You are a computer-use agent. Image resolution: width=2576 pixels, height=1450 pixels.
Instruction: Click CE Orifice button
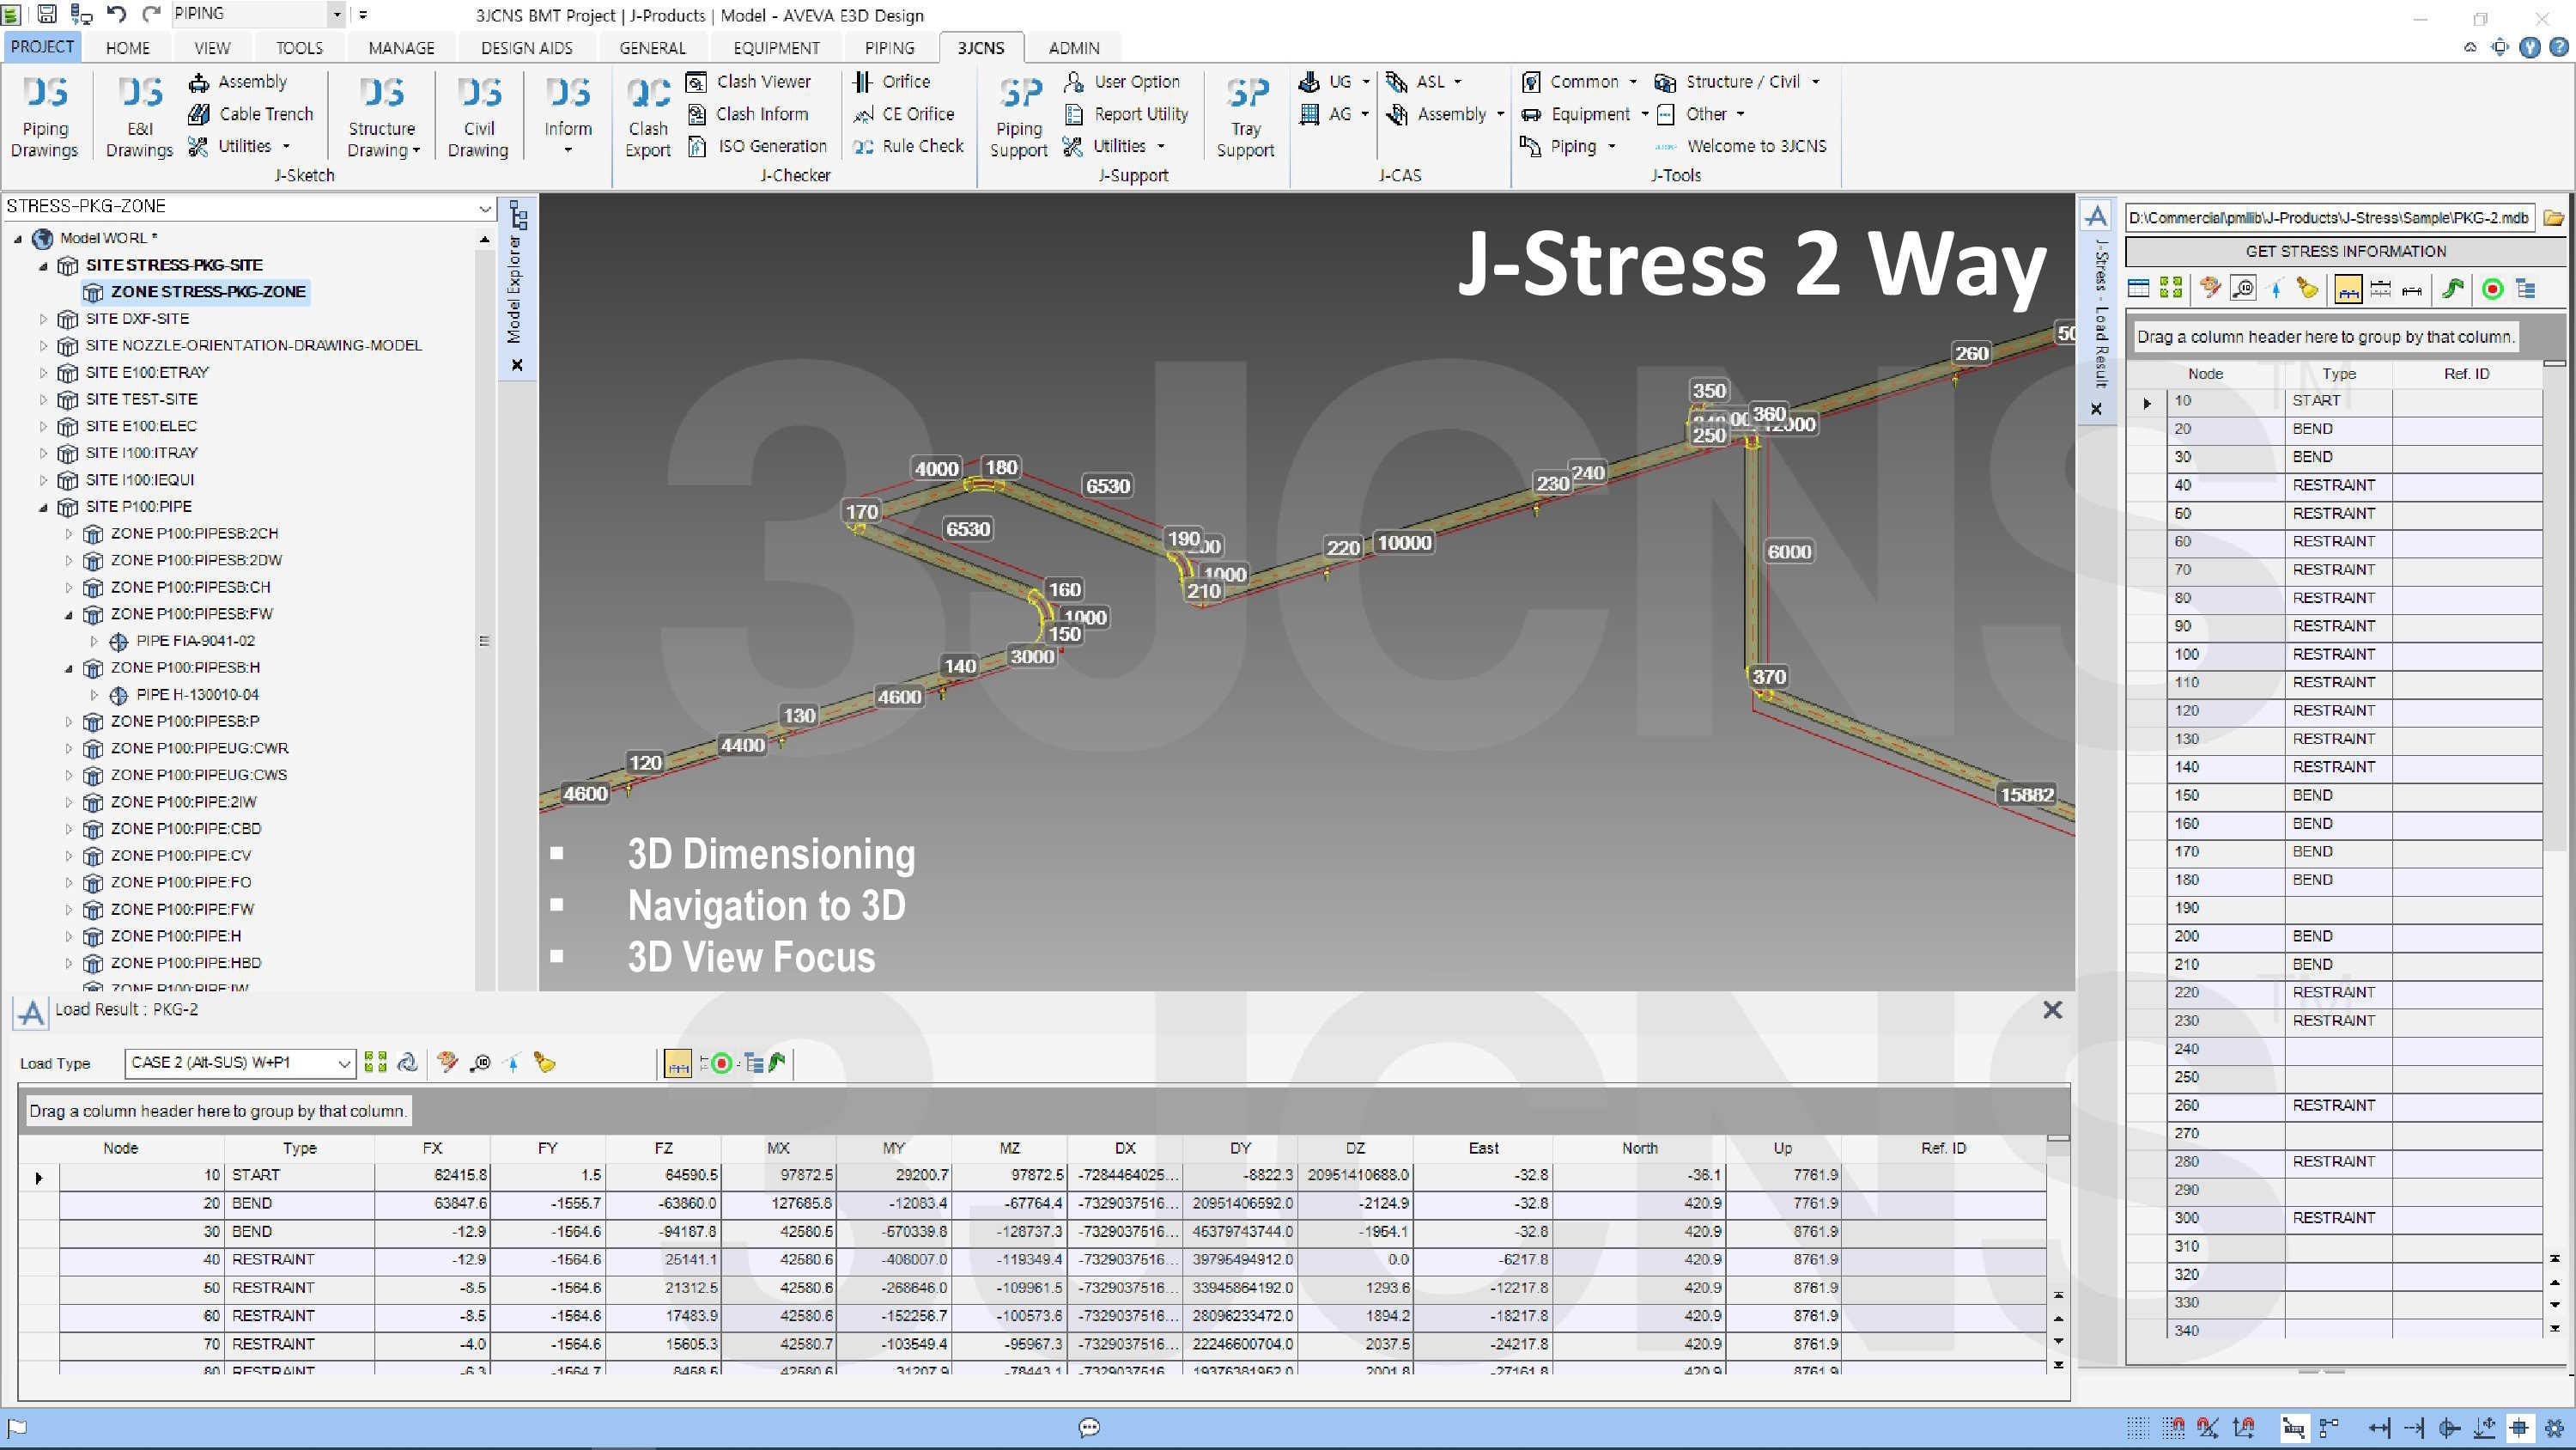pos(904,114)
